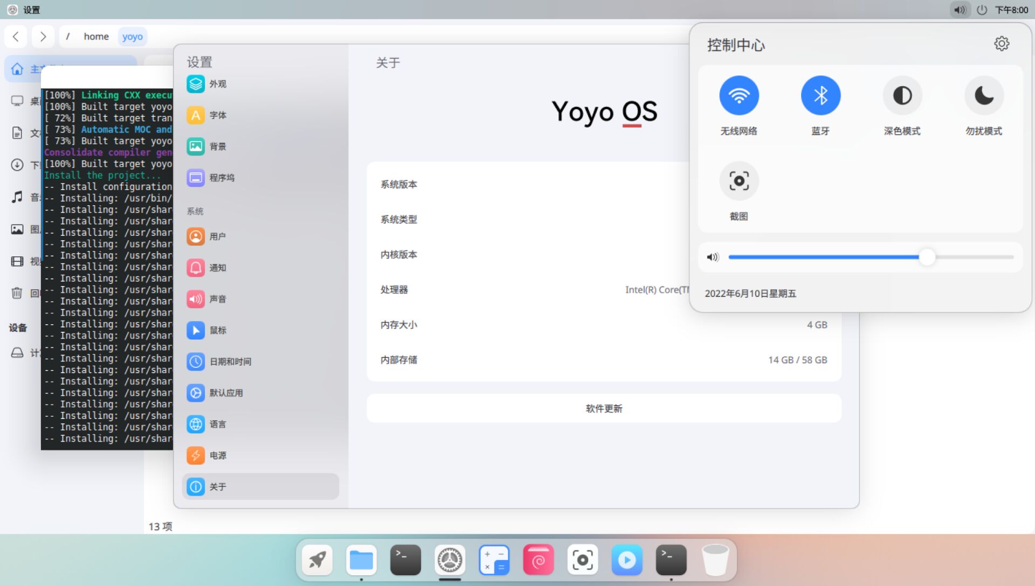Disable 蓝牙 in the Control Center
Image resolution: width=1035 pixels, height=586 pixels.
[820, 95]
